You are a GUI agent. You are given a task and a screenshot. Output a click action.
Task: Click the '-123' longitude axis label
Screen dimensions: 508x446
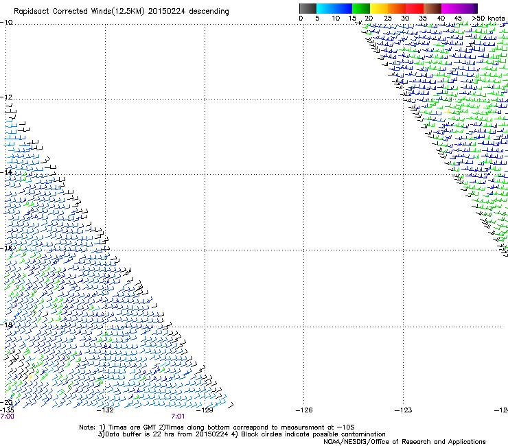click(x=404, y=410)
